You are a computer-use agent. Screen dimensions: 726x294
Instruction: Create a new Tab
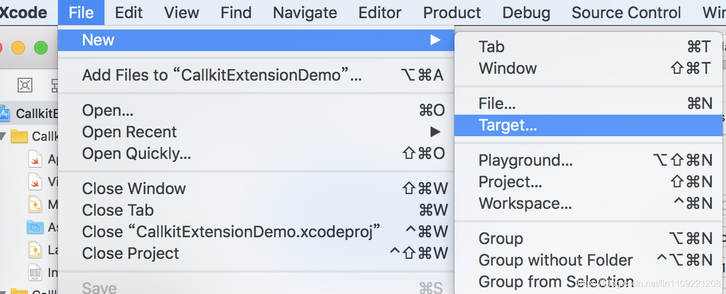pos(589,47)
